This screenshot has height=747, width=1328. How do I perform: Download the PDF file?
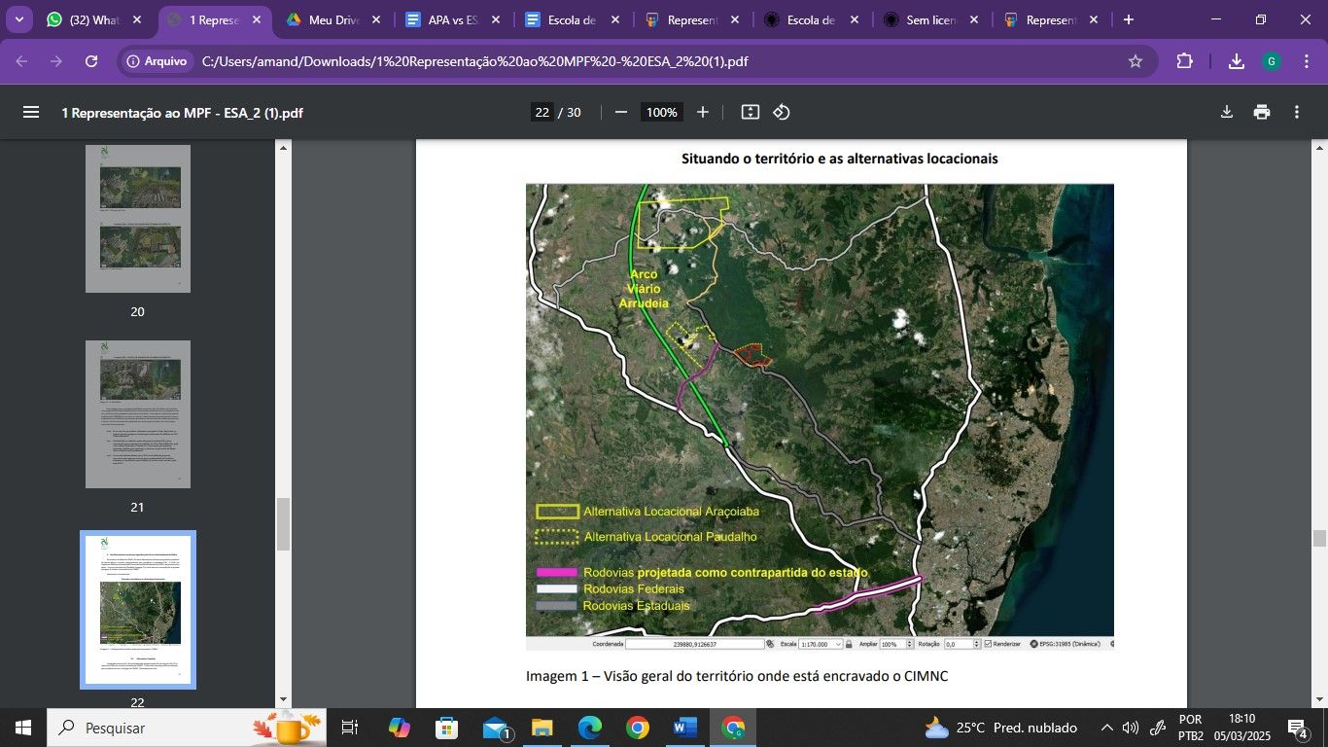(1227, 112)
